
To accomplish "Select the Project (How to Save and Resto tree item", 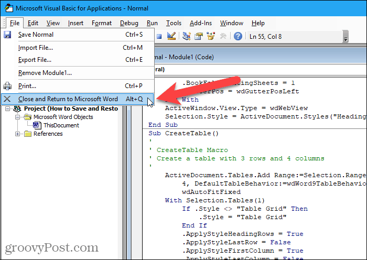I will 71,109.
